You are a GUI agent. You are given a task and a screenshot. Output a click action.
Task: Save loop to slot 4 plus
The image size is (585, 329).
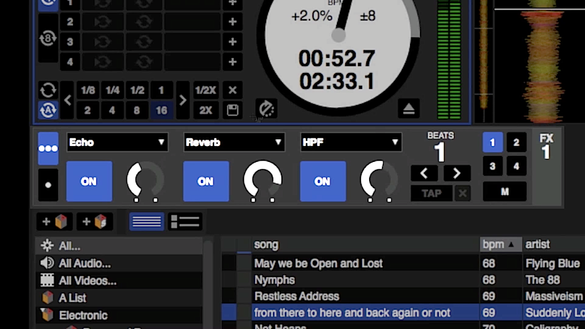click(x=232, y=61)
